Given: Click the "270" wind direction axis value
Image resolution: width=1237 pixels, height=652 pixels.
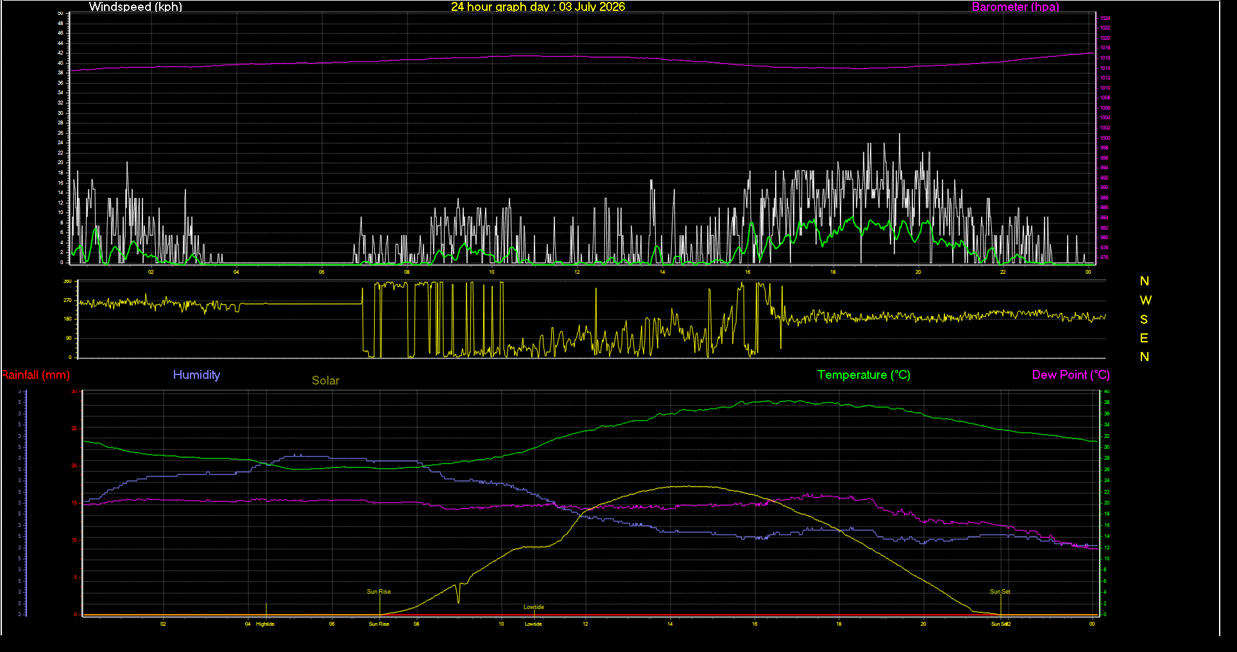Looking at the screenshot, I should [67, 300].
